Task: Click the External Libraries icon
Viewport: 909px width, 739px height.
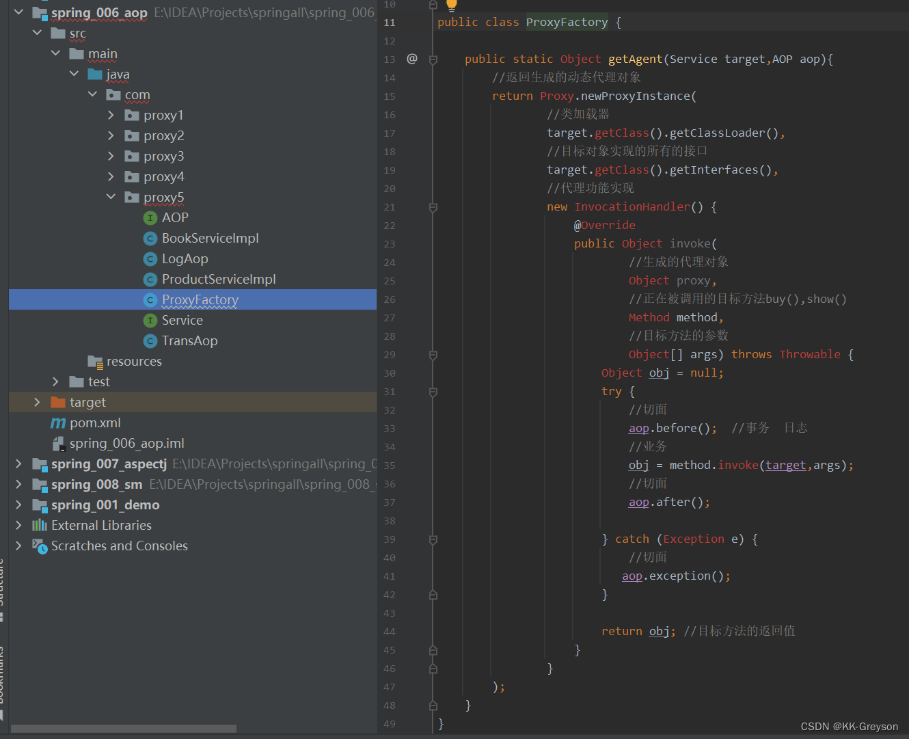Action: point(40,525)
